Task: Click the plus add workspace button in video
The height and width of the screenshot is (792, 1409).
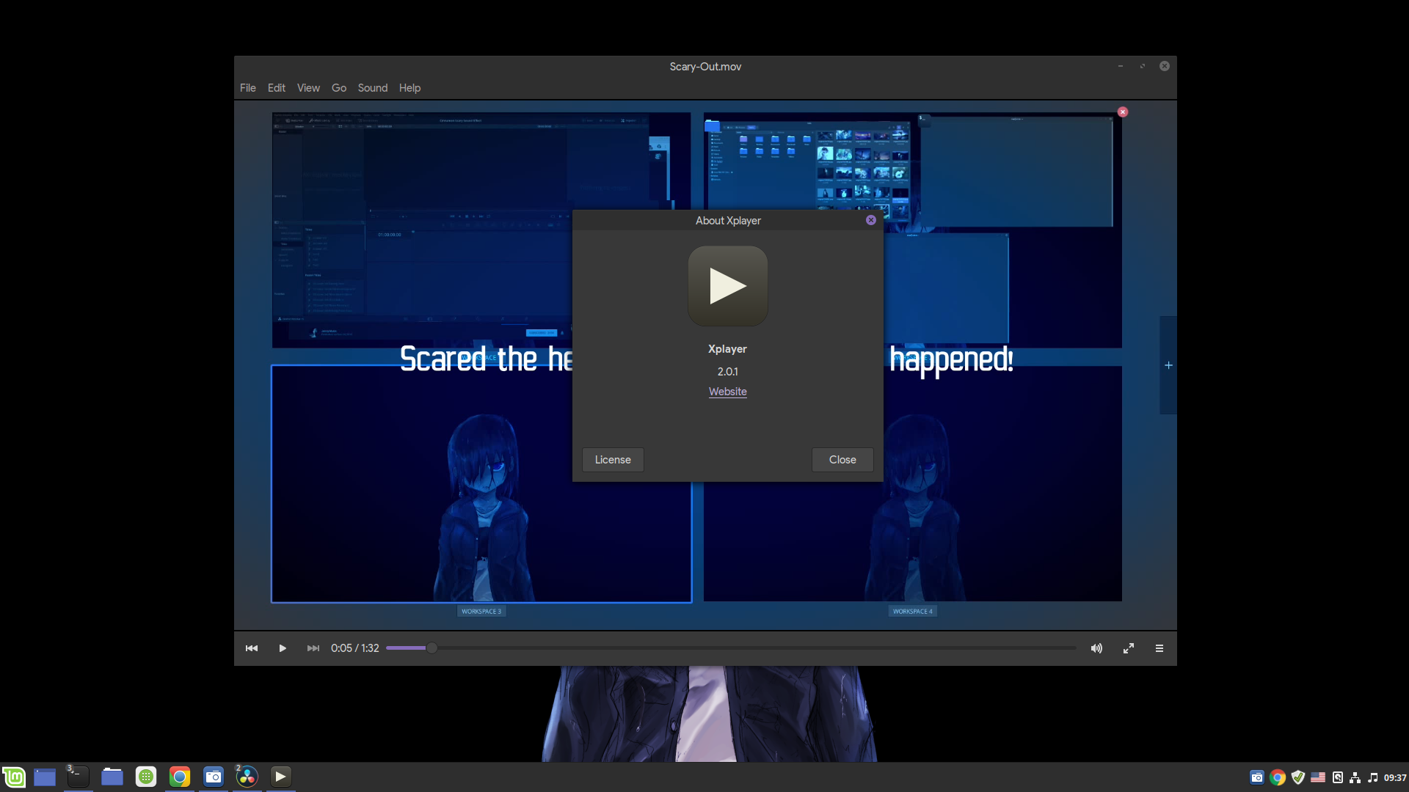Action: [x=1168, y=365]
